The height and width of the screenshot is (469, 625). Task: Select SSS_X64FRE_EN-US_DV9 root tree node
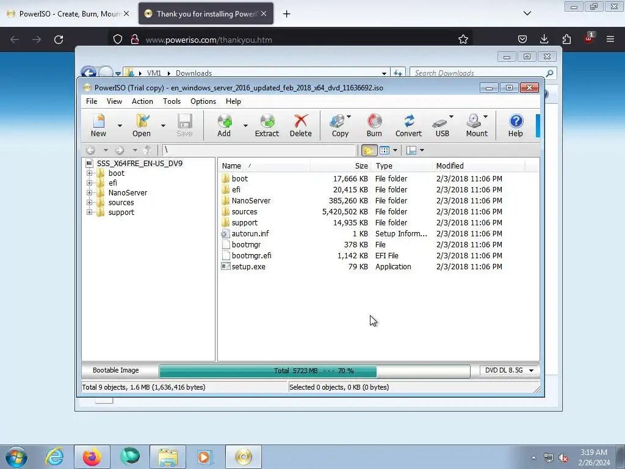pyautogui.click(x=140, y=164)
